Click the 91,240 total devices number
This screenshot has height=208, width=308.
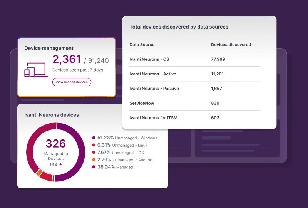98,61
